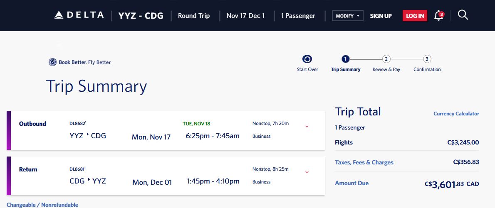495x208 pixels.
Task: Open the notifications bell icon
Action: click(438, 15)
